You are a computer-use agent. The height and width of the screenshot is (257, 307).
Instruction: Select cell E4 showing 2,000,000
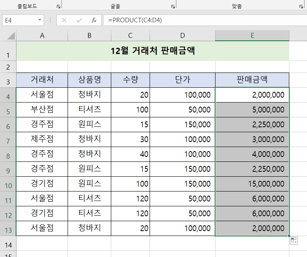252,95
